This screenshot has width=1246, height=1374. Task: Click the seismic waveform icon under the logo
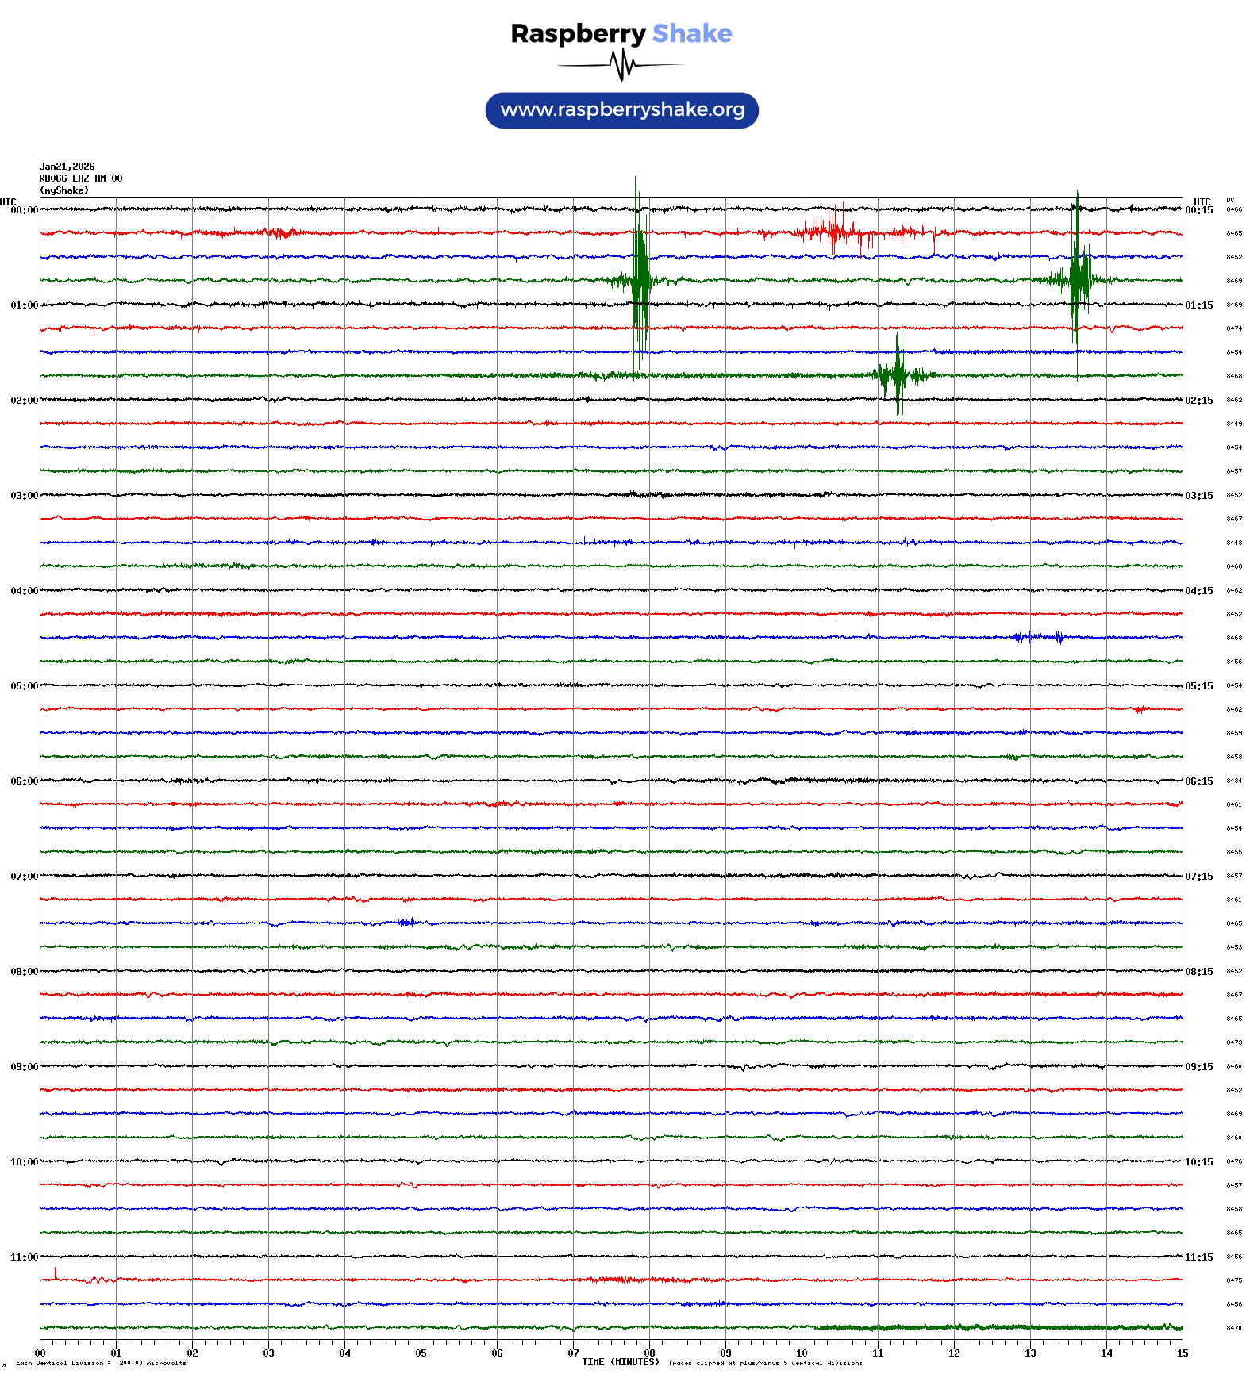pyautogui.click(x=621, y=65)
